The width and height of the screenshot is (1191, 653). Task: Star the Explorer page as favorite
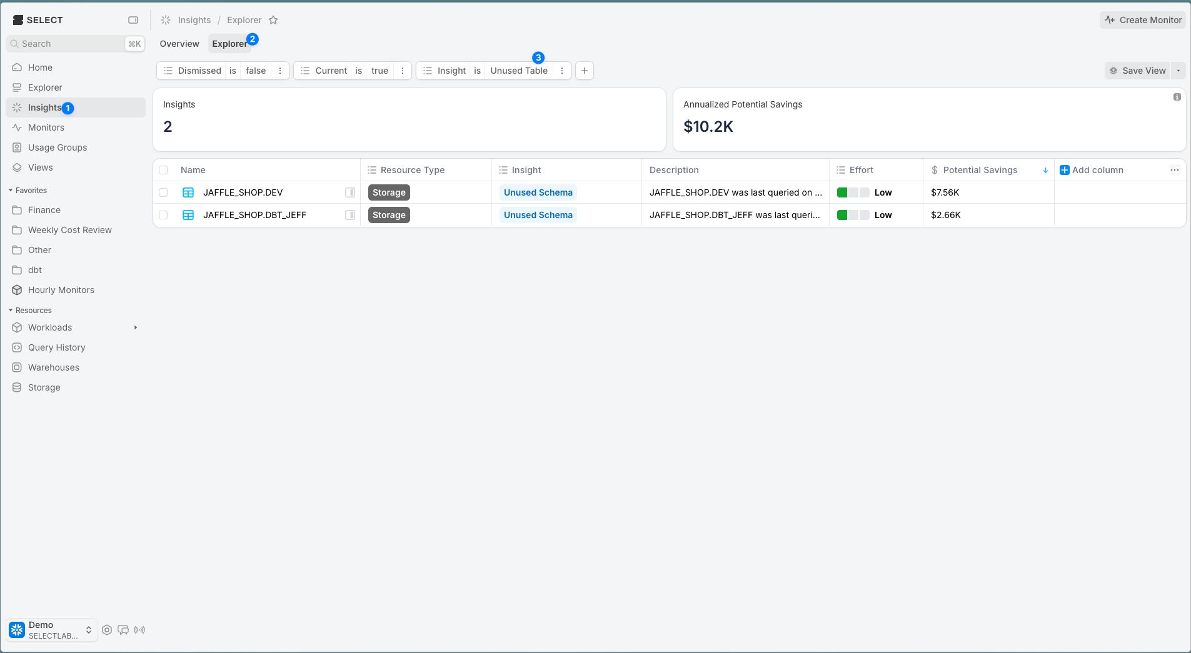[273, 20]
